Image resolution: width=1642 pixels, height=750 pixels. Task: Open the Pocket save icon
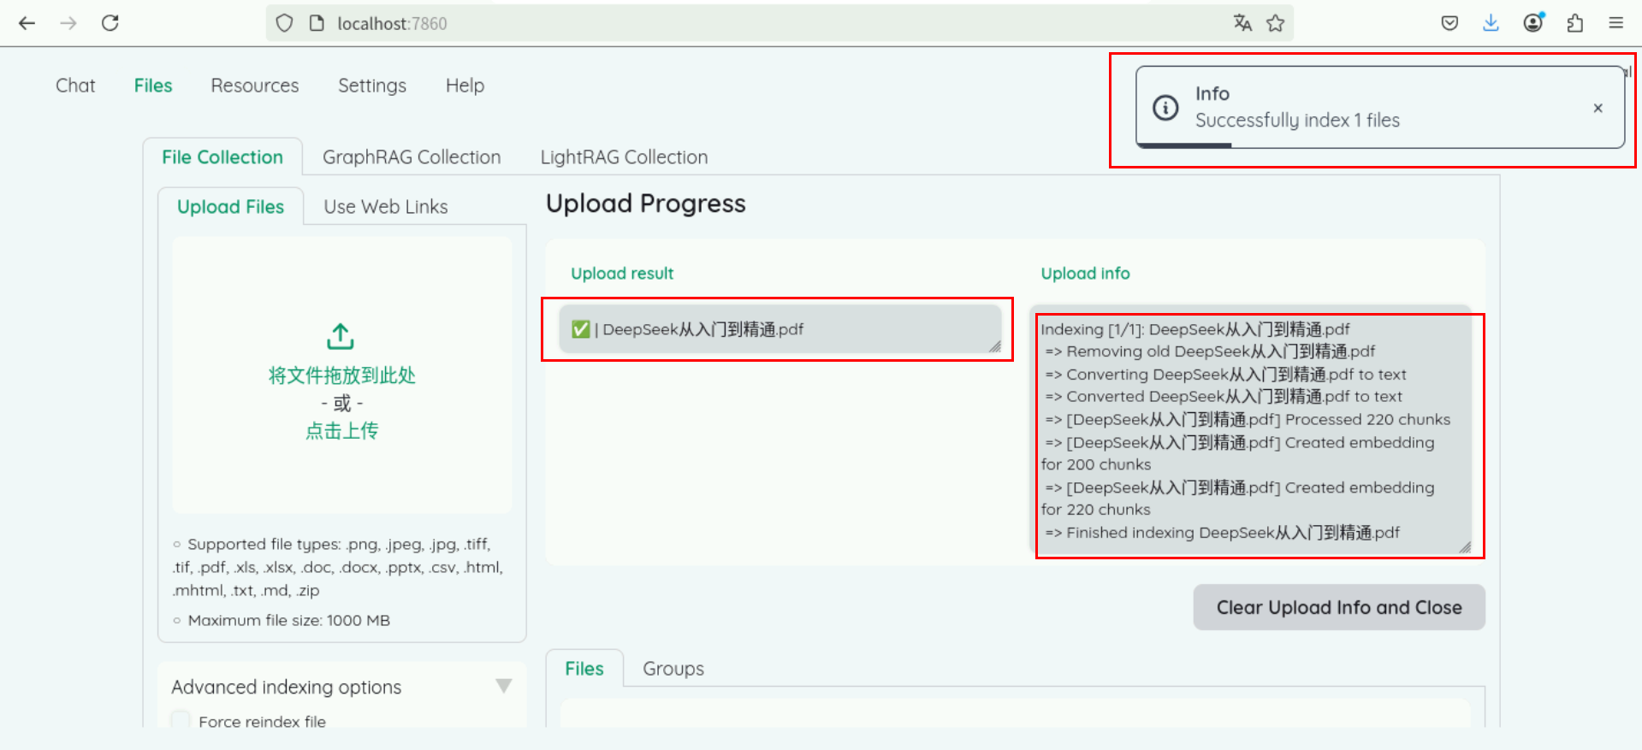(x=1449, y=23)
